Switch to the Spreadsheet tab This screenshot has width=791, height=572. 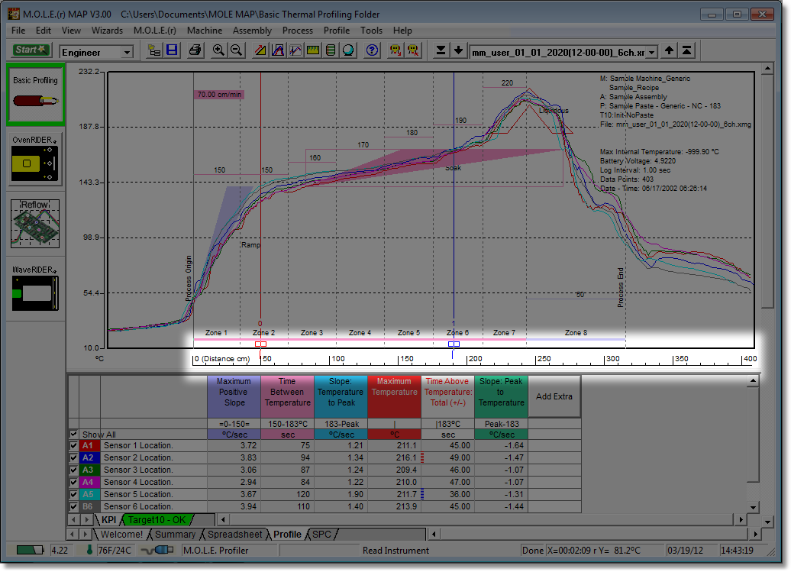click(x=235, y=534)
